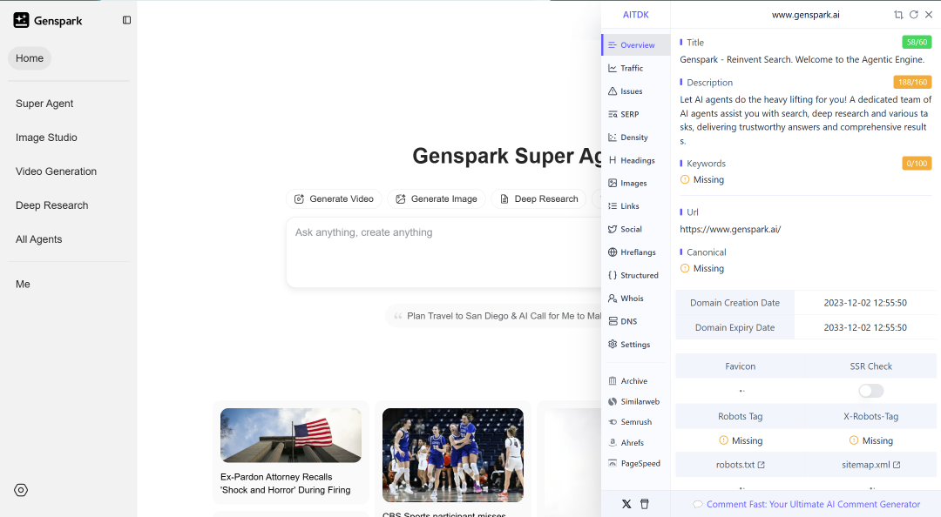The image size is (941, 517).
Task: Click the https://www.genspark.ai/ URL text
Action: coord(730,229)
